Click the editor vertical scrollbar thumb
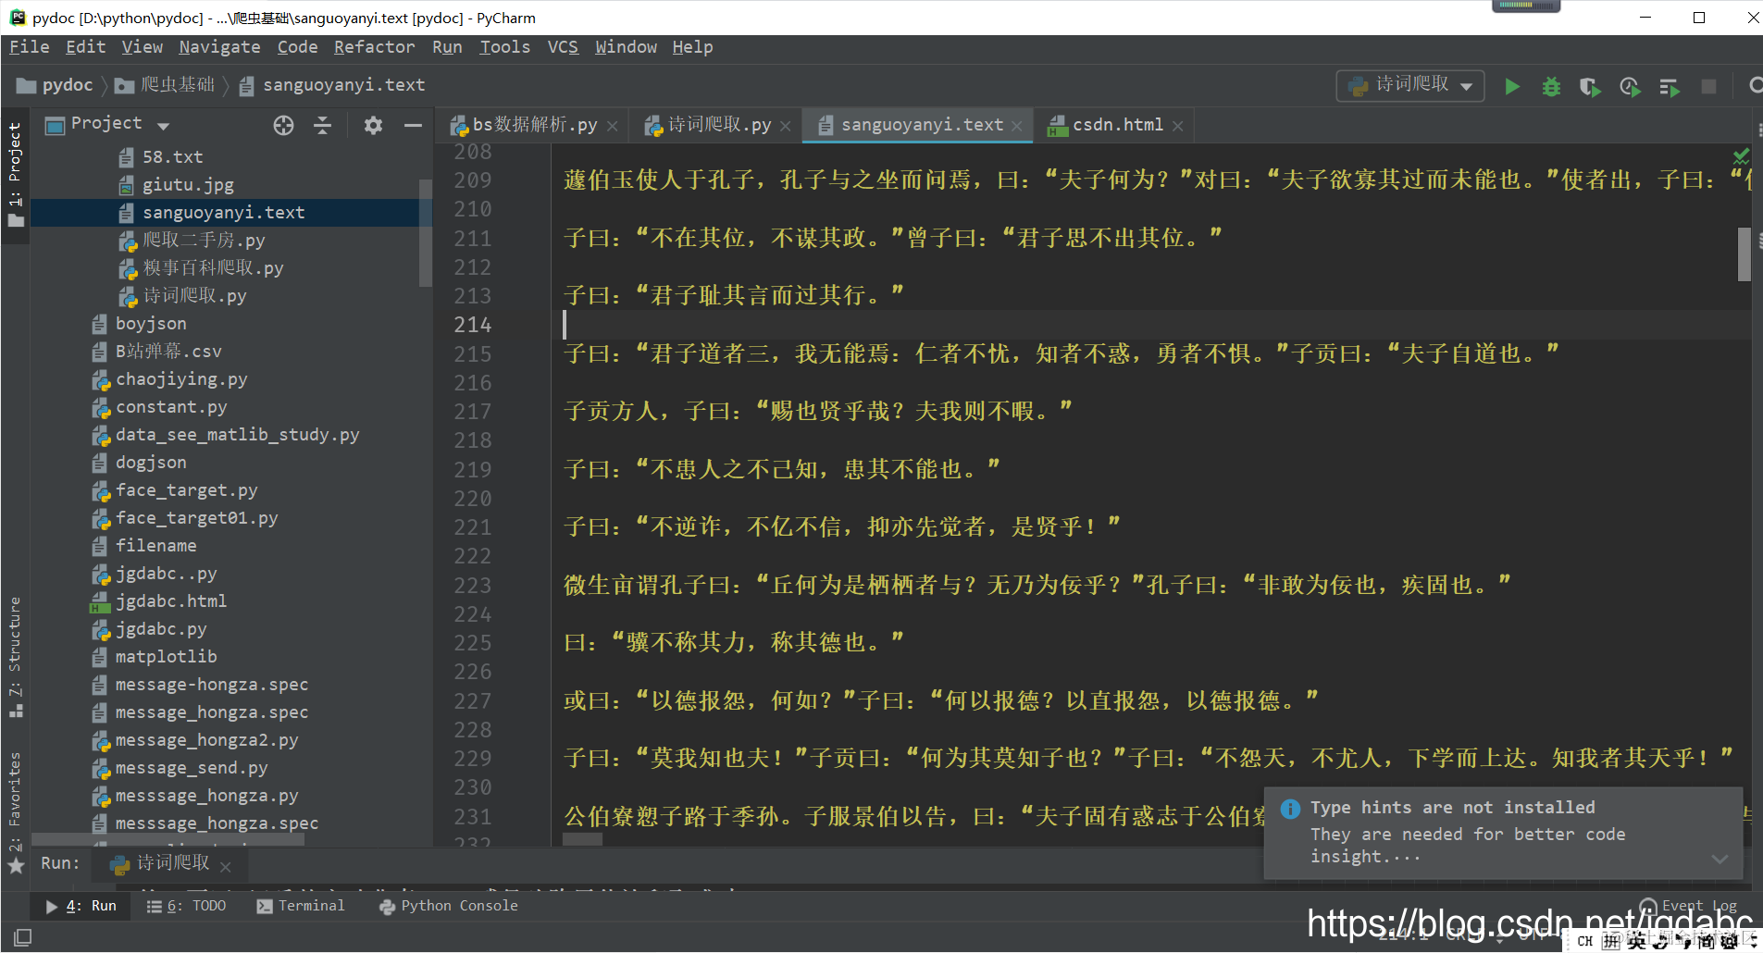The height and width of the screenshot is (953, 1763). (1744, 254)
